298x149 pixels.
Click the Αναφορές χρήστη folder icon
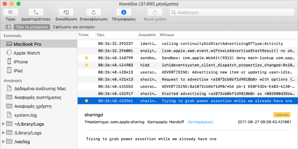[9, 106]
